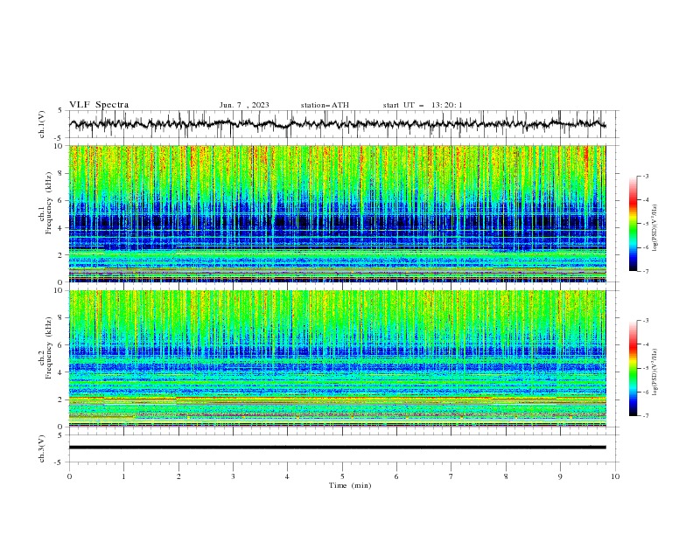Screen dimensions: 693x535
Task: Click time axis tick label "2"
Action: coord(178,476)
